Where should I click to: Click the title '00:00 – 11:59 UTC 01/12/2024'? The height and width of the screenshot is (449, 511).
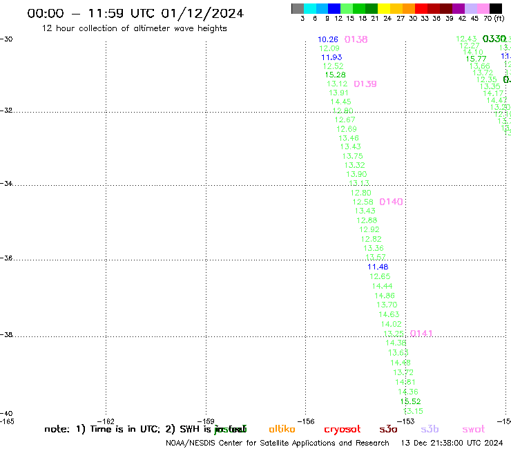[x=135, y=14]
